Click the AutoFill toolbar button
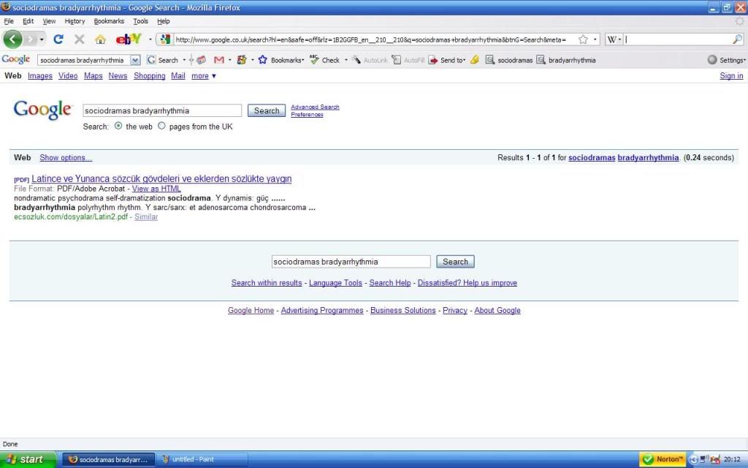 (x=408, y=60)
